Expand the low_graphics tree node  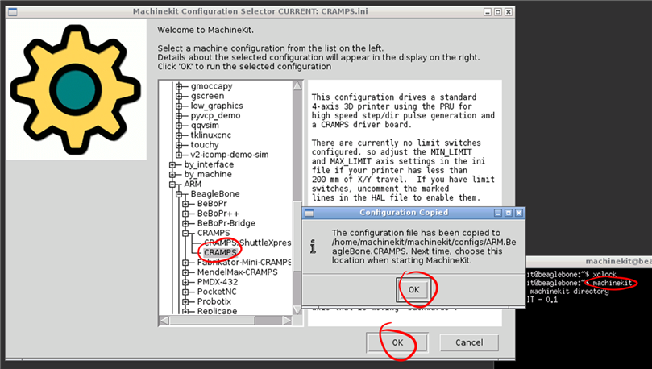179,106
